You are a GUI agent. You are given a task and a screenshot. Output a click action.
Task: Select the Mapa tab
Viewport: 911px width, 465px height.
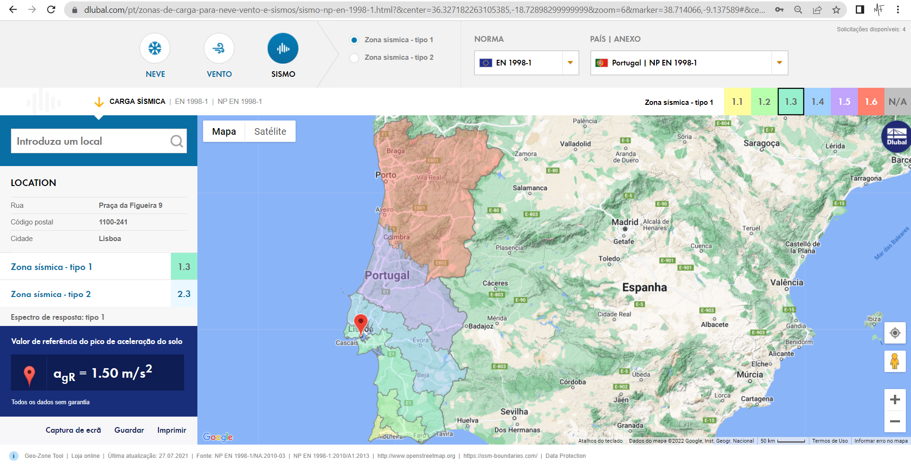click(x=223, y=131)
